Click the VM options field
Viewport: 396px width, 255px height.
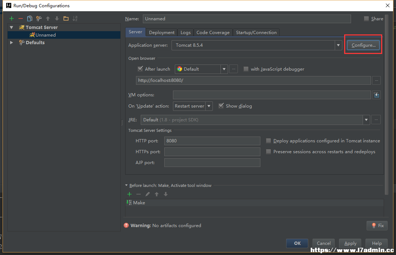[x=272, y=95]
